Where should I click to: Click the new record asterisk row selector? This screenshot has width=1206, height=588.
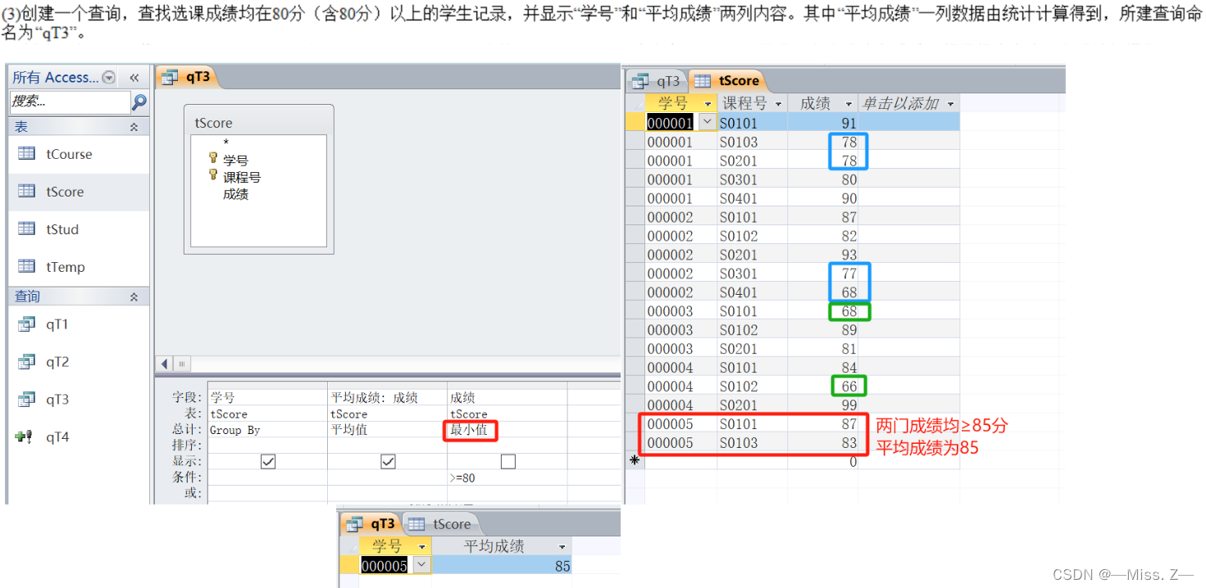[634, 461]
